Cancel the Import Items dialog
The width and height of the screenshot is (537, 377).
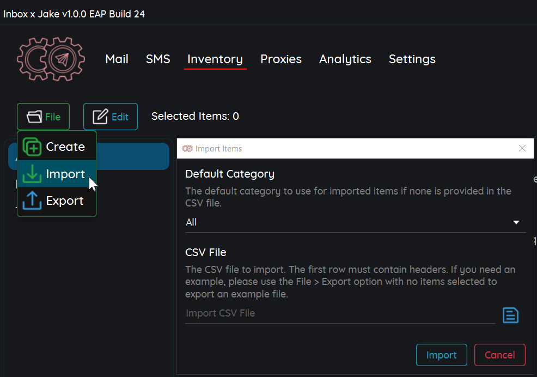pos(499,355)
